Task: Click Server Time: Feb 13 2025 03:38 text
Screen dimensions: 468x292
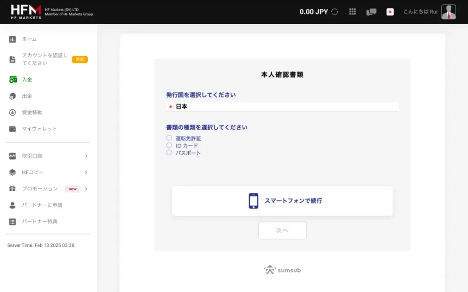Action: pos(41,245)
